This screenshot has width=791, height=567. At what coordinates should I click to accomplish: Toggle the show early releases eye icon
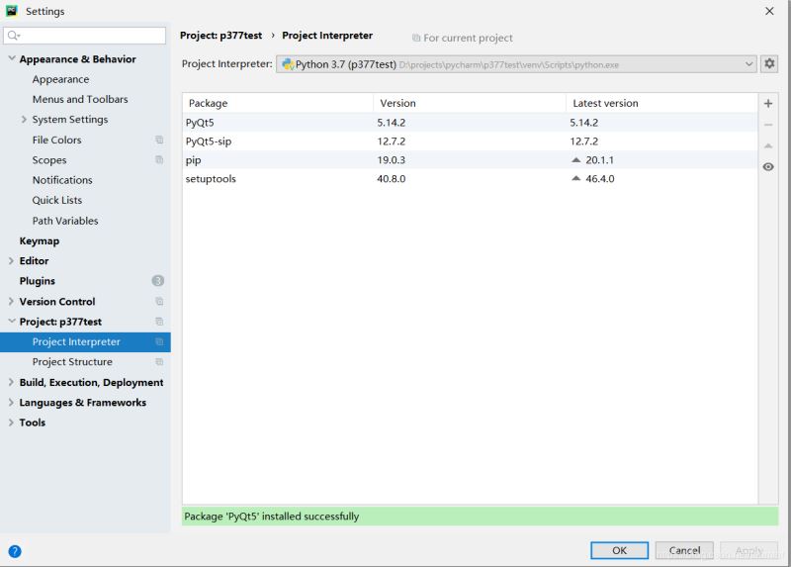tap(768, 166)
